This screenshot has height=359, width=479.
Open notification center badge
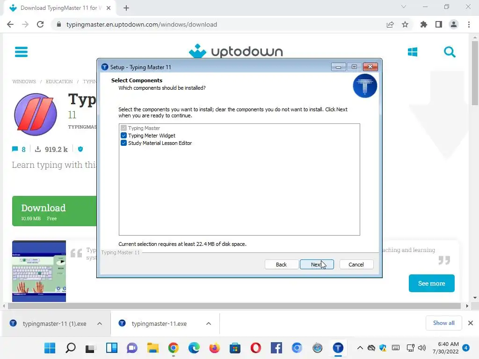466,348
